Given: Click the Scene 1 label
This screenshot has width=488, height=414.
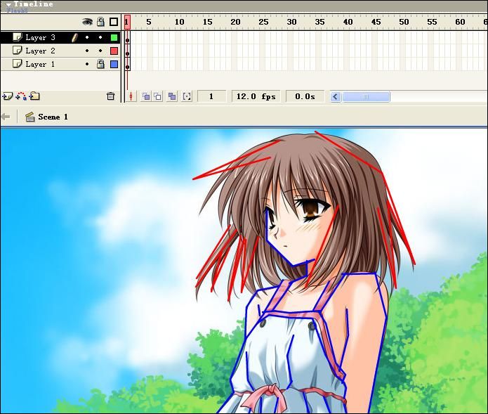Looking at the screenshot, I should click(53, 117).
